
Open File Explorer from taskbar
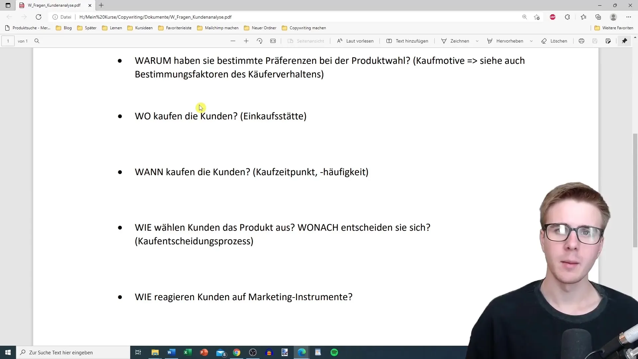(155, 352)
